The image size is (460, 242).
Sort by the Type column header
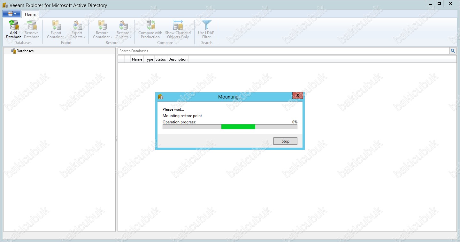click(x=149, y=59)
